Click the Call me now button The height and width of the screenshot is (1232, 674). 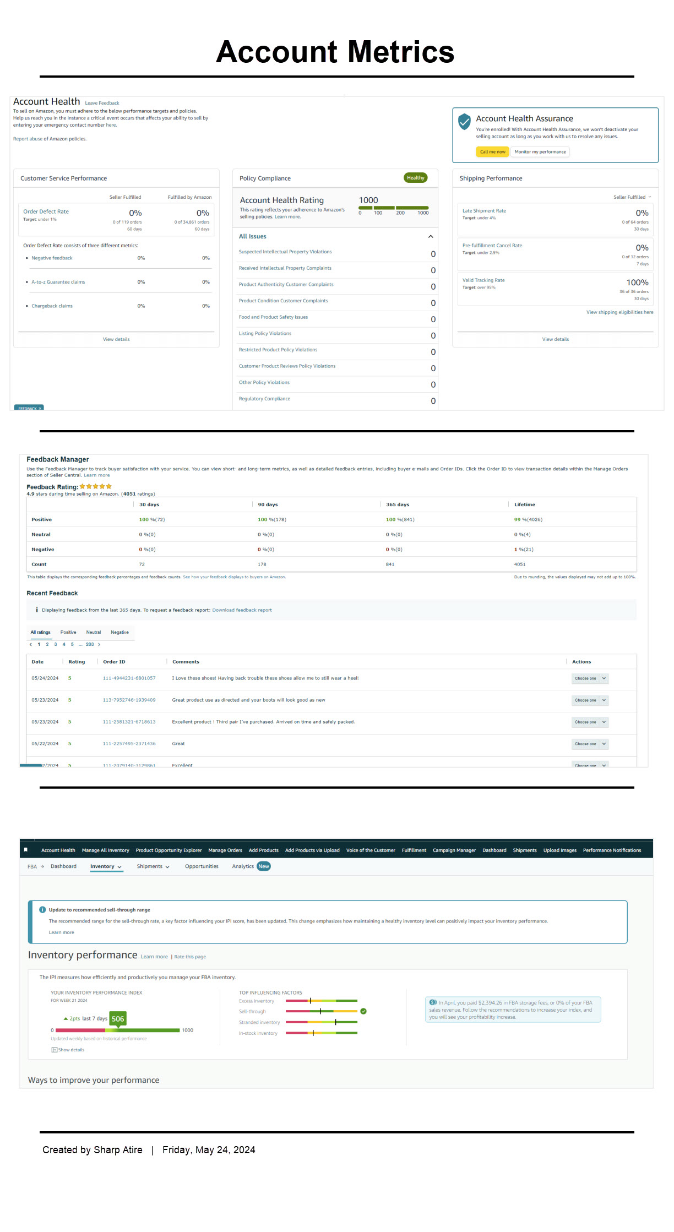[492, 152]
